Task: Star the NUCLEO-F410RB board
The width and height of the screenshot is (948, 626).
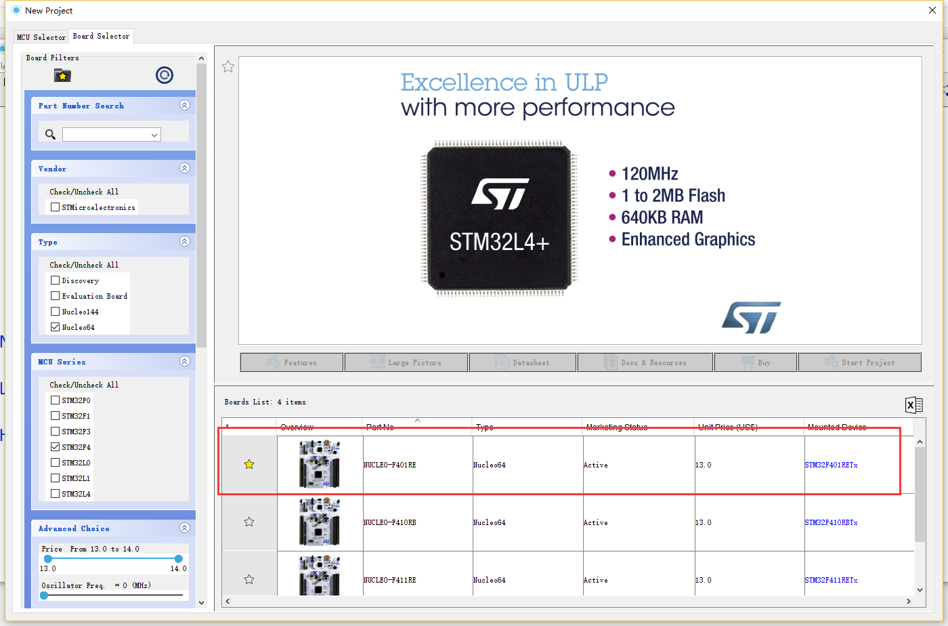Action: (x=249, y=522)
